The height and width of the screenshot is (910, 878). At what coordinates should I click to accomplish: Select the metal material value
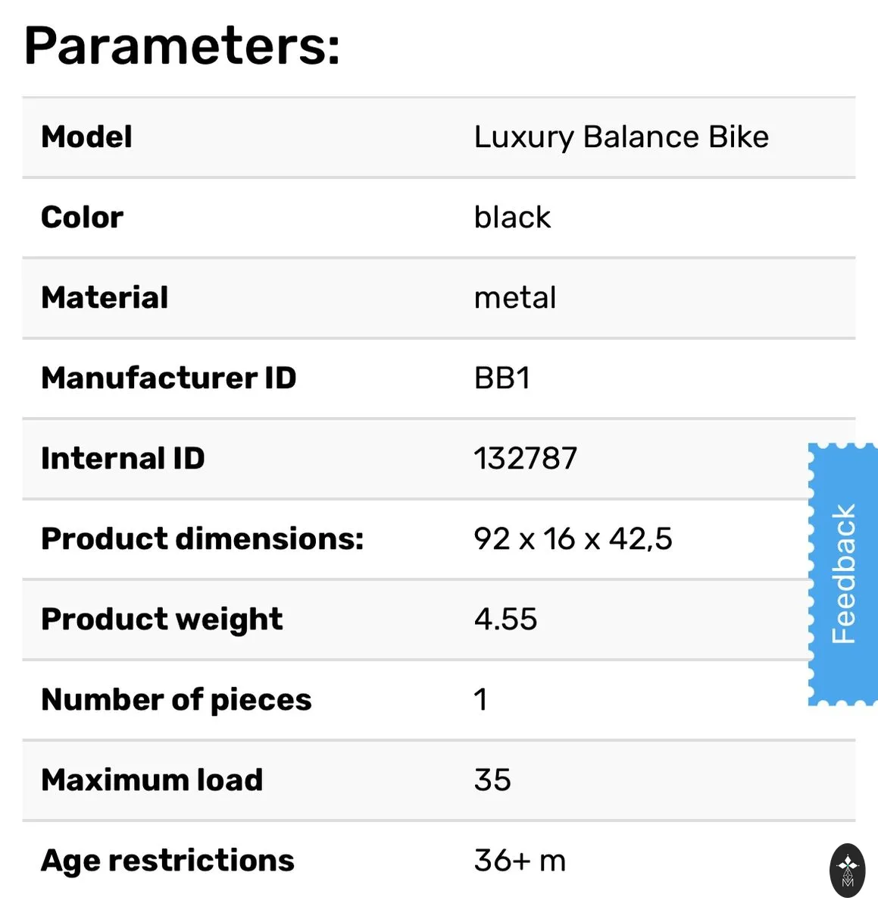(x=515, y=298)
